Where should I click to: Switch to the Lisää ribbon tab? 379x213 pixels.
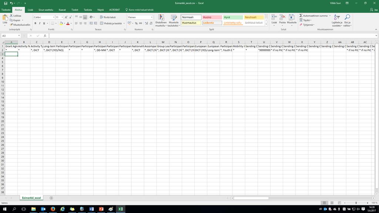point(30,10)
